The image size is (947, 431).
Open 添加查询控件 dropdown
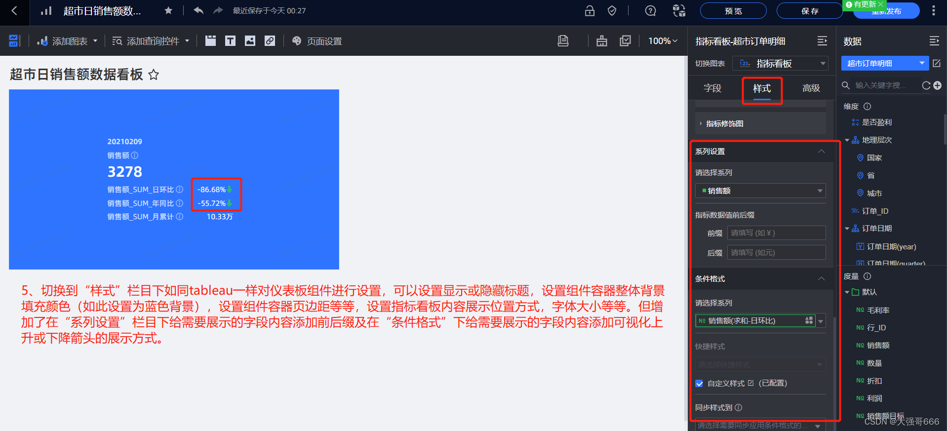[x=151, y=41]
